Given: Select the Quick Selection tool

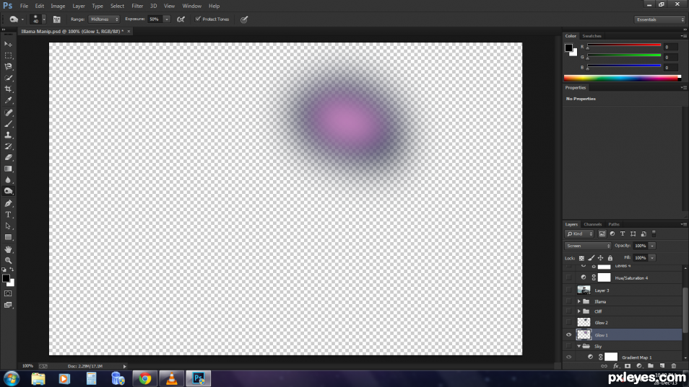Looking at the screenshot, I should tap(8, 78).
